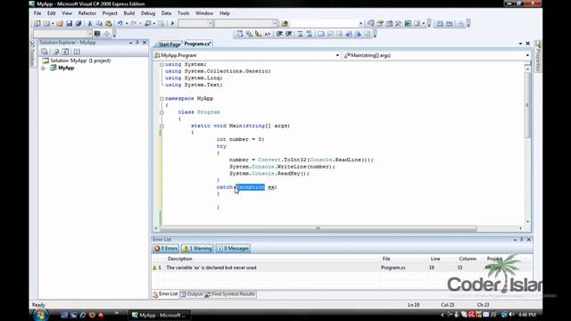Sort by the Description column header
Screen dimensions: 571x321
click(x=179, y=259)
